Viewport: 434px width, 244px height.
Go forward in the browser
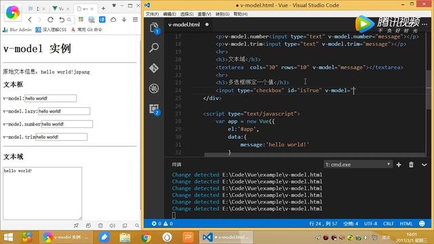click(39, 20)
